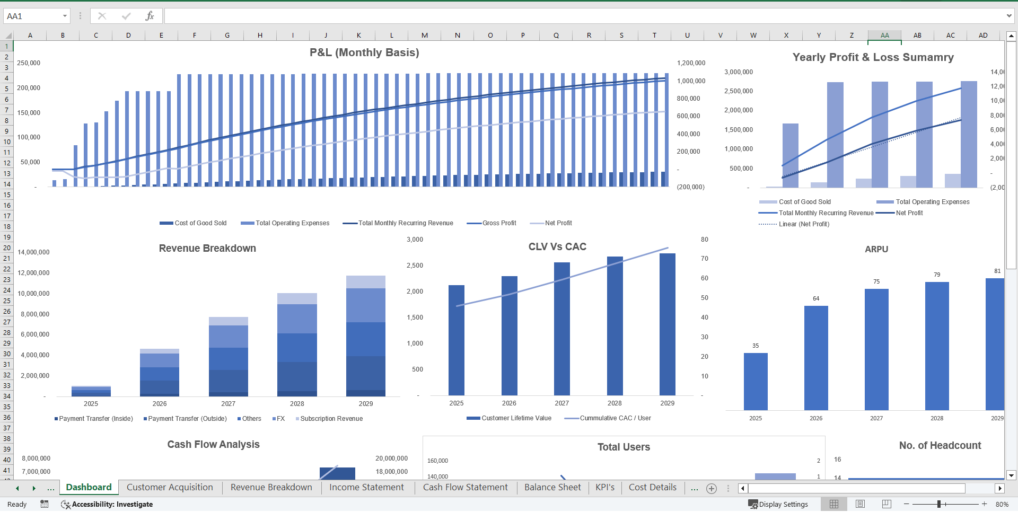Select row 1 header
1018x512 pixels.
click(7, 46)
